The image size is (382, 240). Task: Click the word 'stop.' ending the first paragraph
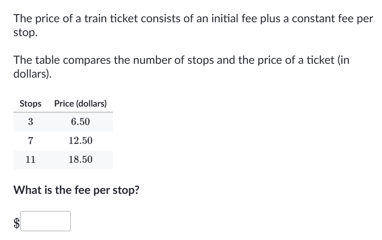[x=26, y=33]
